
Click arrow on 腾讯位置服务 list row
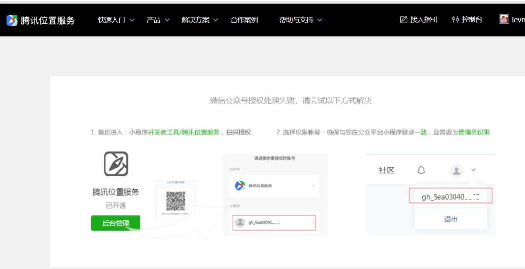(313, 185)
